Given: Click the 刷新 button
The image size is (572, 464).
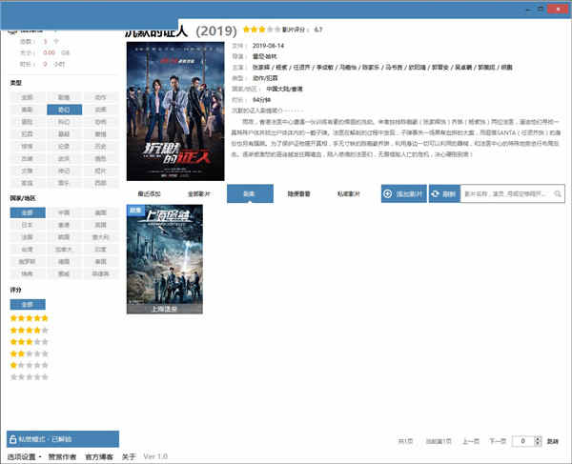Looking at the screenshot, I should point(444,193).
